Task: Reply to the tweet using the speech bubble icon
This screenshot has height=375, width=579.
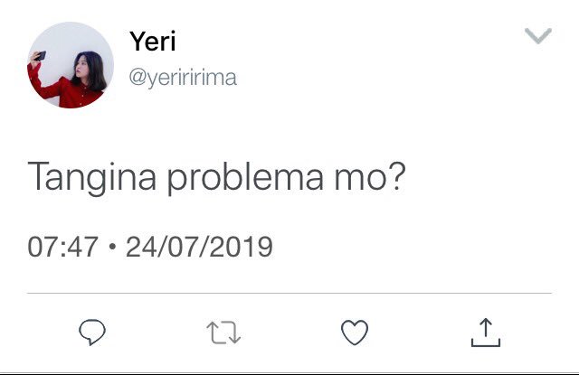Action: (x=92, y=332)
